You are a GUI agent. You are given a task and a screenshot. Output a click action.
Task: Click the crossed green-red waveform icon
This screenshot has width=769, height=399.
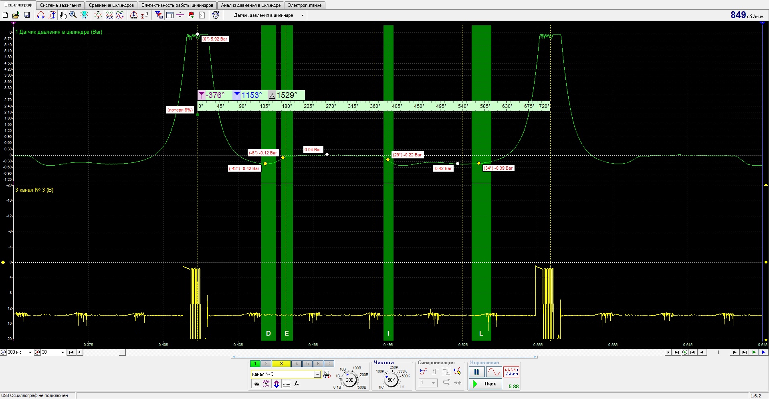pos(98,15)
